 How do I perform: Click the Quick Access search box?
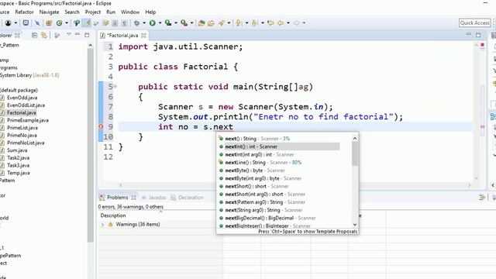(x=475, y=22)
